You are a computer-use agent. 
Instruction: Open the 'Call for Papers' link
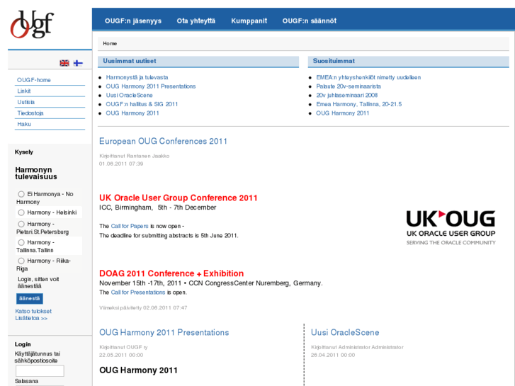[130, 226]
